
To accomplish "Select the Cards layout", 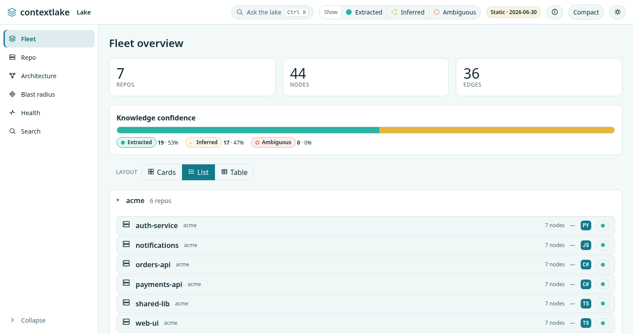I will [x=162, y=172].
